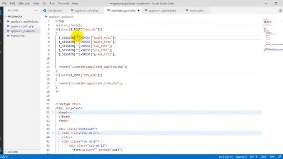Minimize the VS Code window
Image resolution: width=283 pixels, height=159 pixels.
[x=266, y=4]
